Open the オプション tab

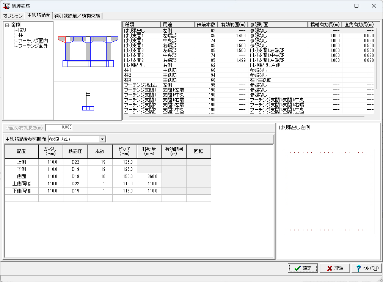tap(13, 16)
